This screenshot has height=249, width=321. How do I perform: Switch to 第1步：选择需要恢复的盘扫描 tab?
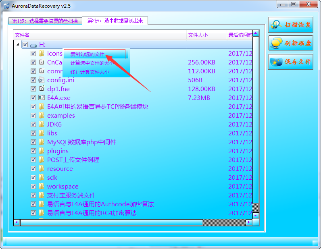(x=45, y=21)
